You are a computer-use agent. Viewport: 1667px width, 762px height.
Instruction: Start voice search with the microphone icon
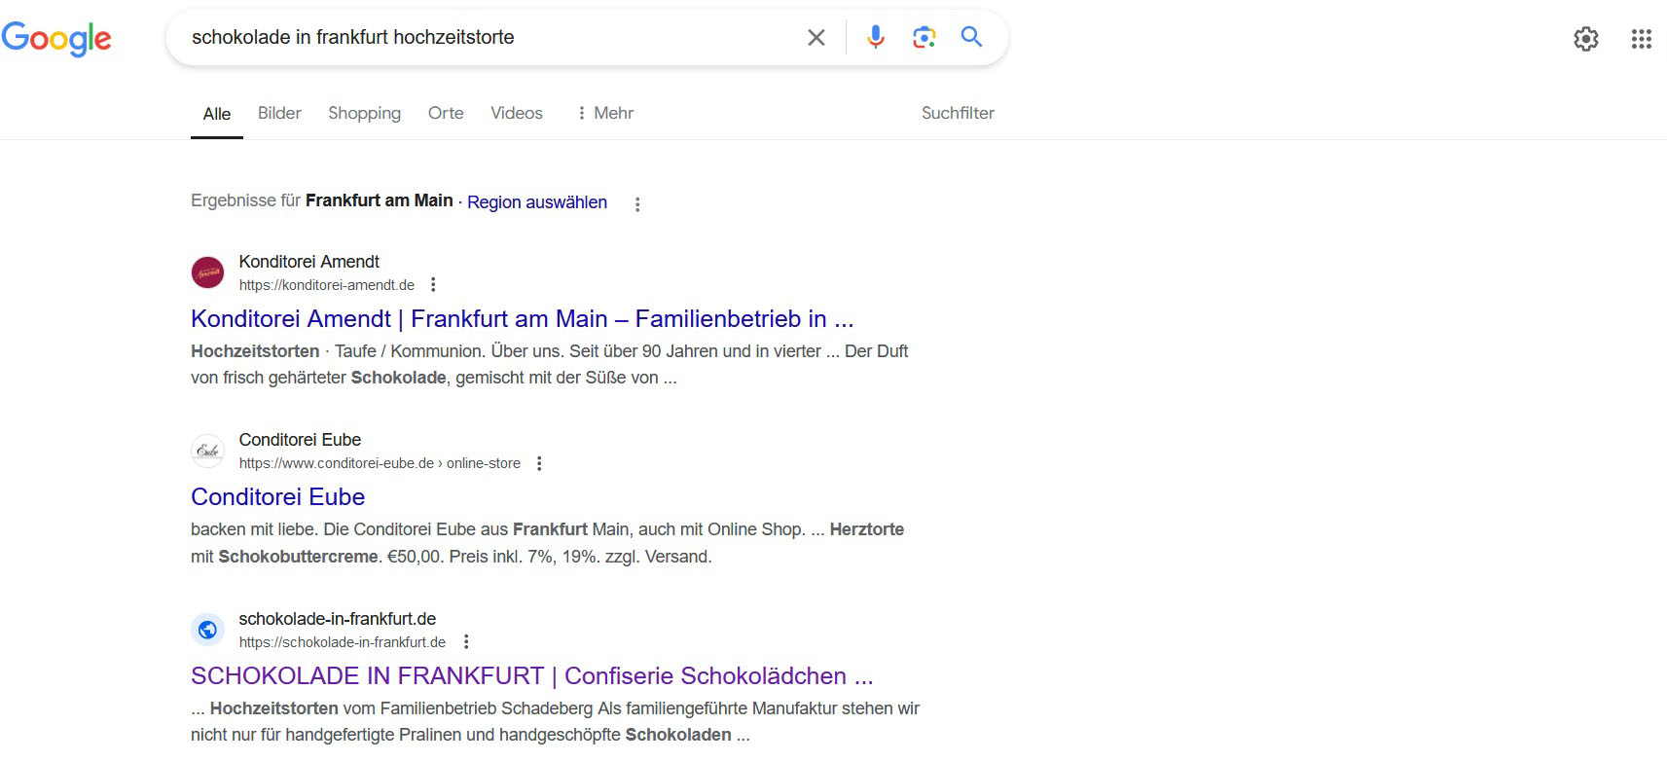click(x=876, y=37)
